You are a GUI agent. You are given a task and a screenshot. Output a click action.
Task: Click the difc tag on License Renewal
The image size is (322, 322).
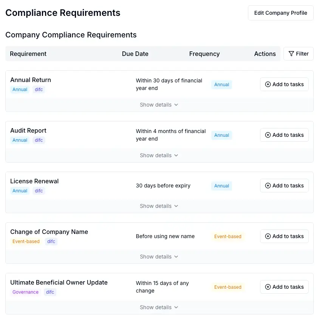click(x=39, y=191)
